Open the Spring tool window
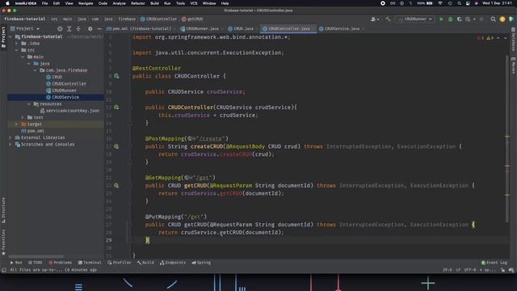517x291 pixels. coord(201,263)
